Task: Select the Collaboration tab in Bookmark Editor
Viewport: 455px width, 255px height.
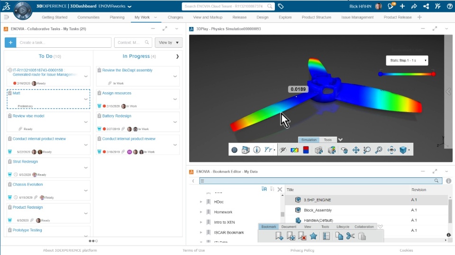Action: 364,227
